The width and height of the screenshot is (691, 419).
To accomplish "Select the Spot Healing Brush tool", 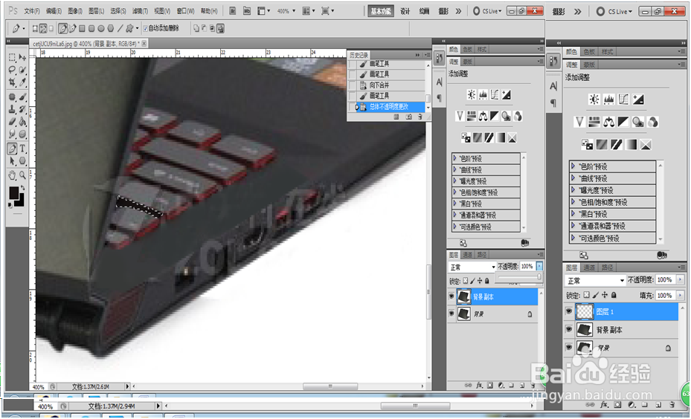I will [x=12, y=97].
